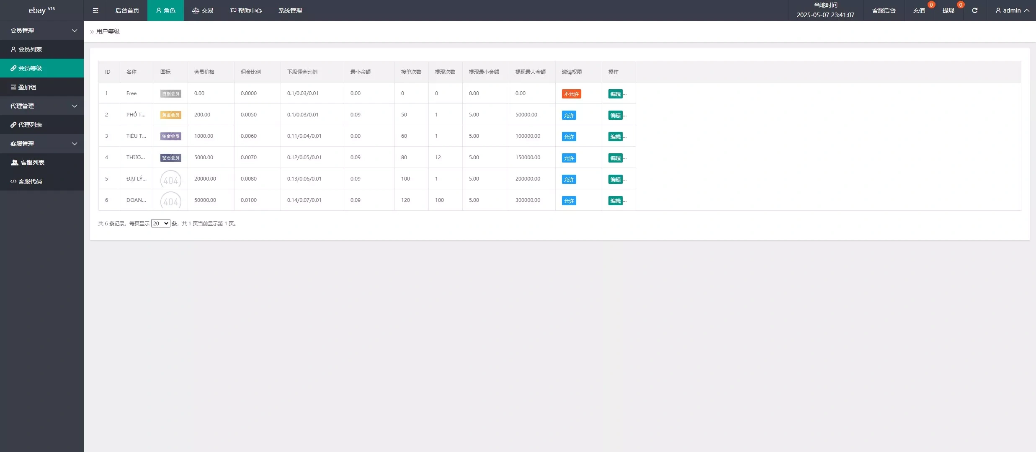Toggle 允许 invite permission in row 2
This screenshot has height=452, width=1036.
point(569,115)
